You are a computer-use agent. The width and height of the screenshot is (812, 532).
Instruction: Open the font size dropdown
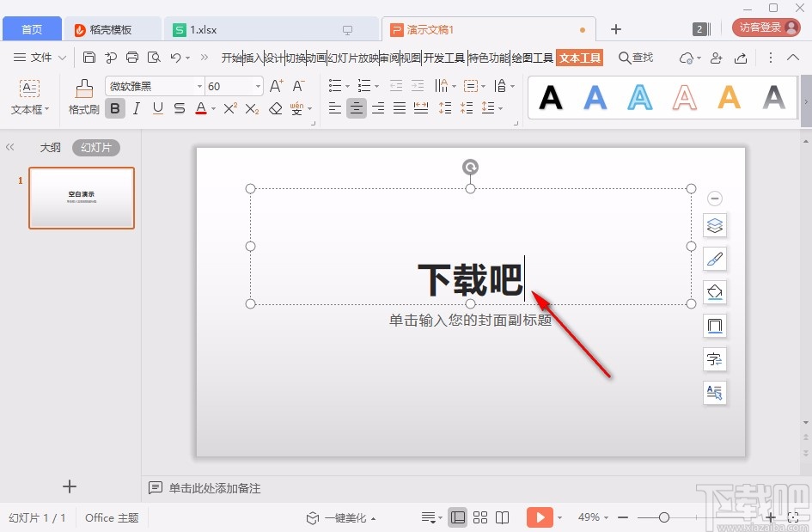[x=258, y=85]
